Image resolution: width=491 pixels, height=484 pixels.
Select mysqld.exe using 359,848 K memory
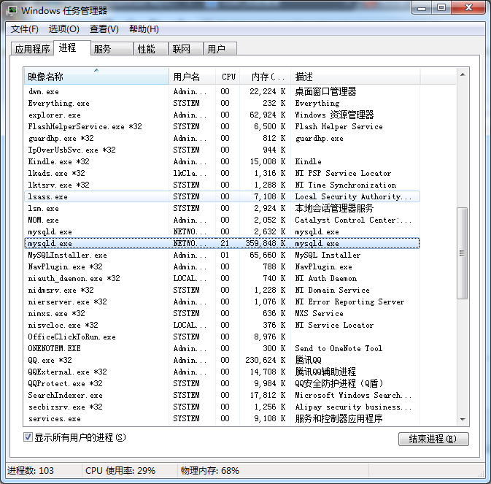(222, 243)
